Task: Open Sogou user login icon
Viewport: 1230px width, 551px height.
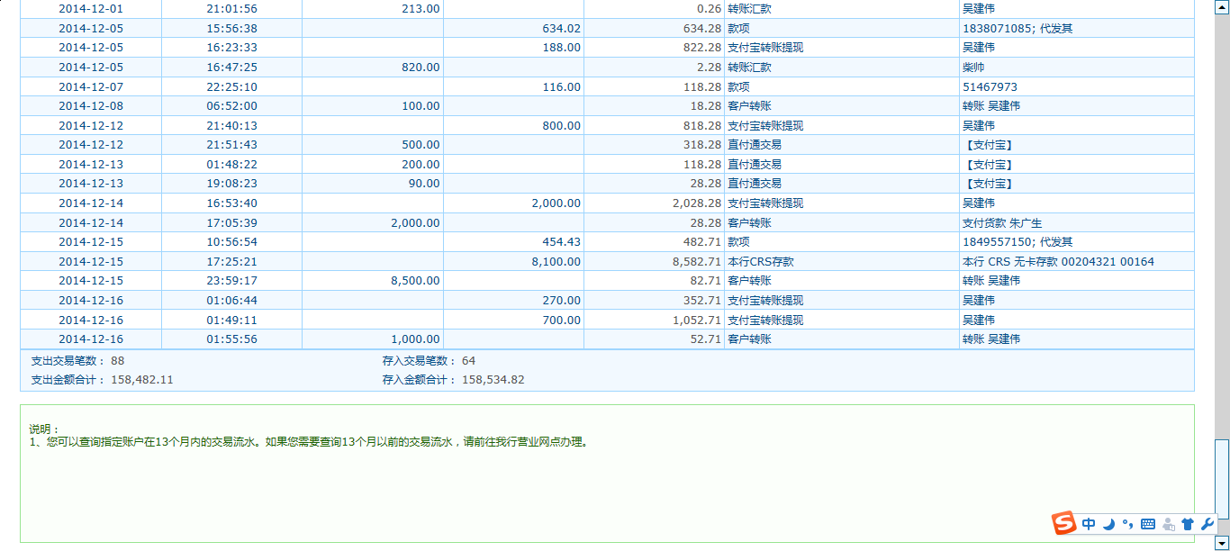Action: coord(1169,524)
